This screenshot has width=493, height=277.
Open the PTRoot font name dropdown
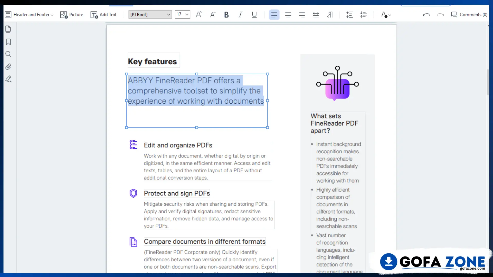coord(150,15)
